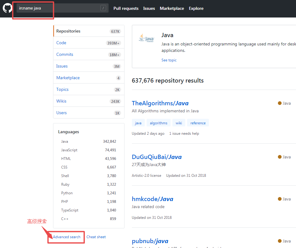The image size is (296, 248).
Task: Focus the search field containing in:name java
Action: [63, 8]
